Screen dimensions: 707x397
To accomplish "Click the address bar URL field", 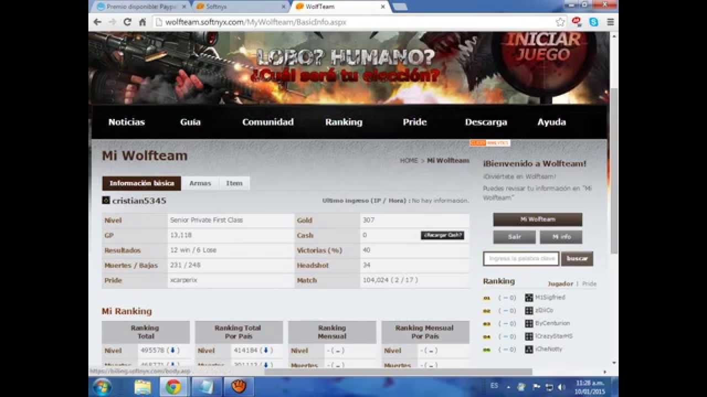I will (353, 22).
